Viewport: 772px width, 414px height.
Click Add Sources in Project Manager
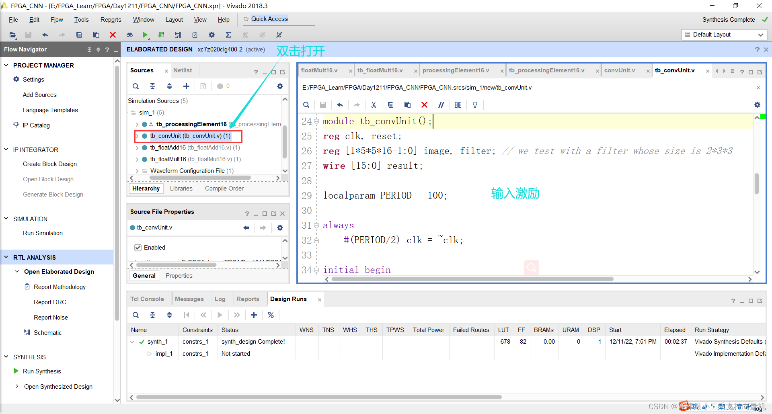(x=39, y=95)
